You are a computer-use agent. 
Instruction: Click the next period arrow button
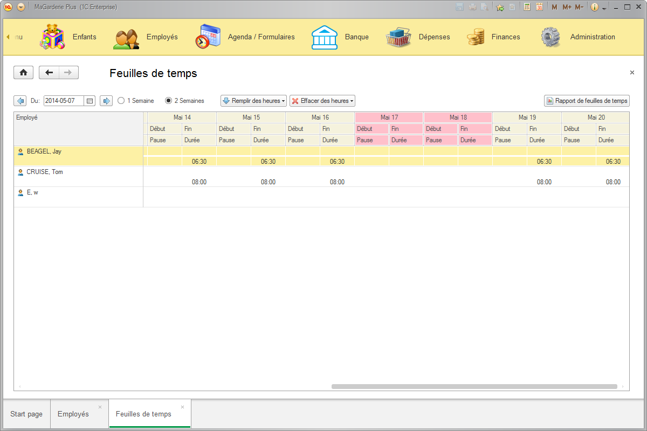pyautogui.click(x=106, y=100)
